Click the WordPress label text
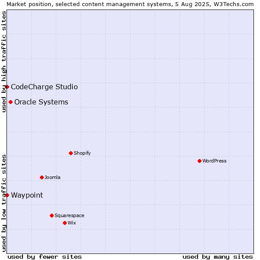The width and height of the screenshot is (260, 260). coord(214,161)
